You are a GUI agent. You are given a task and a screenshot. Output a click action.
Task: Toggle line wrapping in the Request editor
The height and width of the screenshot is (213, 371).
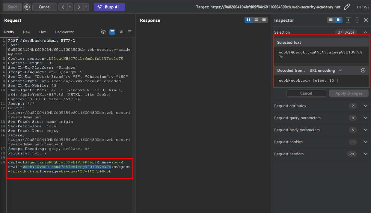coord(112,32)
